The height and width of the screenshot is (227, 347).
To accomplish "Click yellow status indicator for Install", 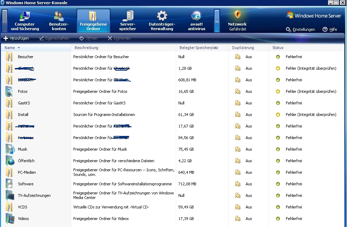I will coord(278,115).
